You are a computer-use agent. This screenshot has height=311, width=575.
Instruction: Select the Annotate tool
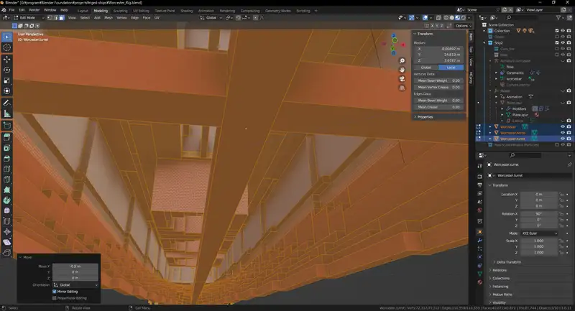tap(6, 103)
